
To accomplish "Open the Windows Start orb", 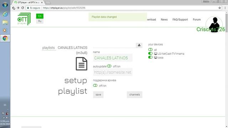I will (x=5, y=5).
